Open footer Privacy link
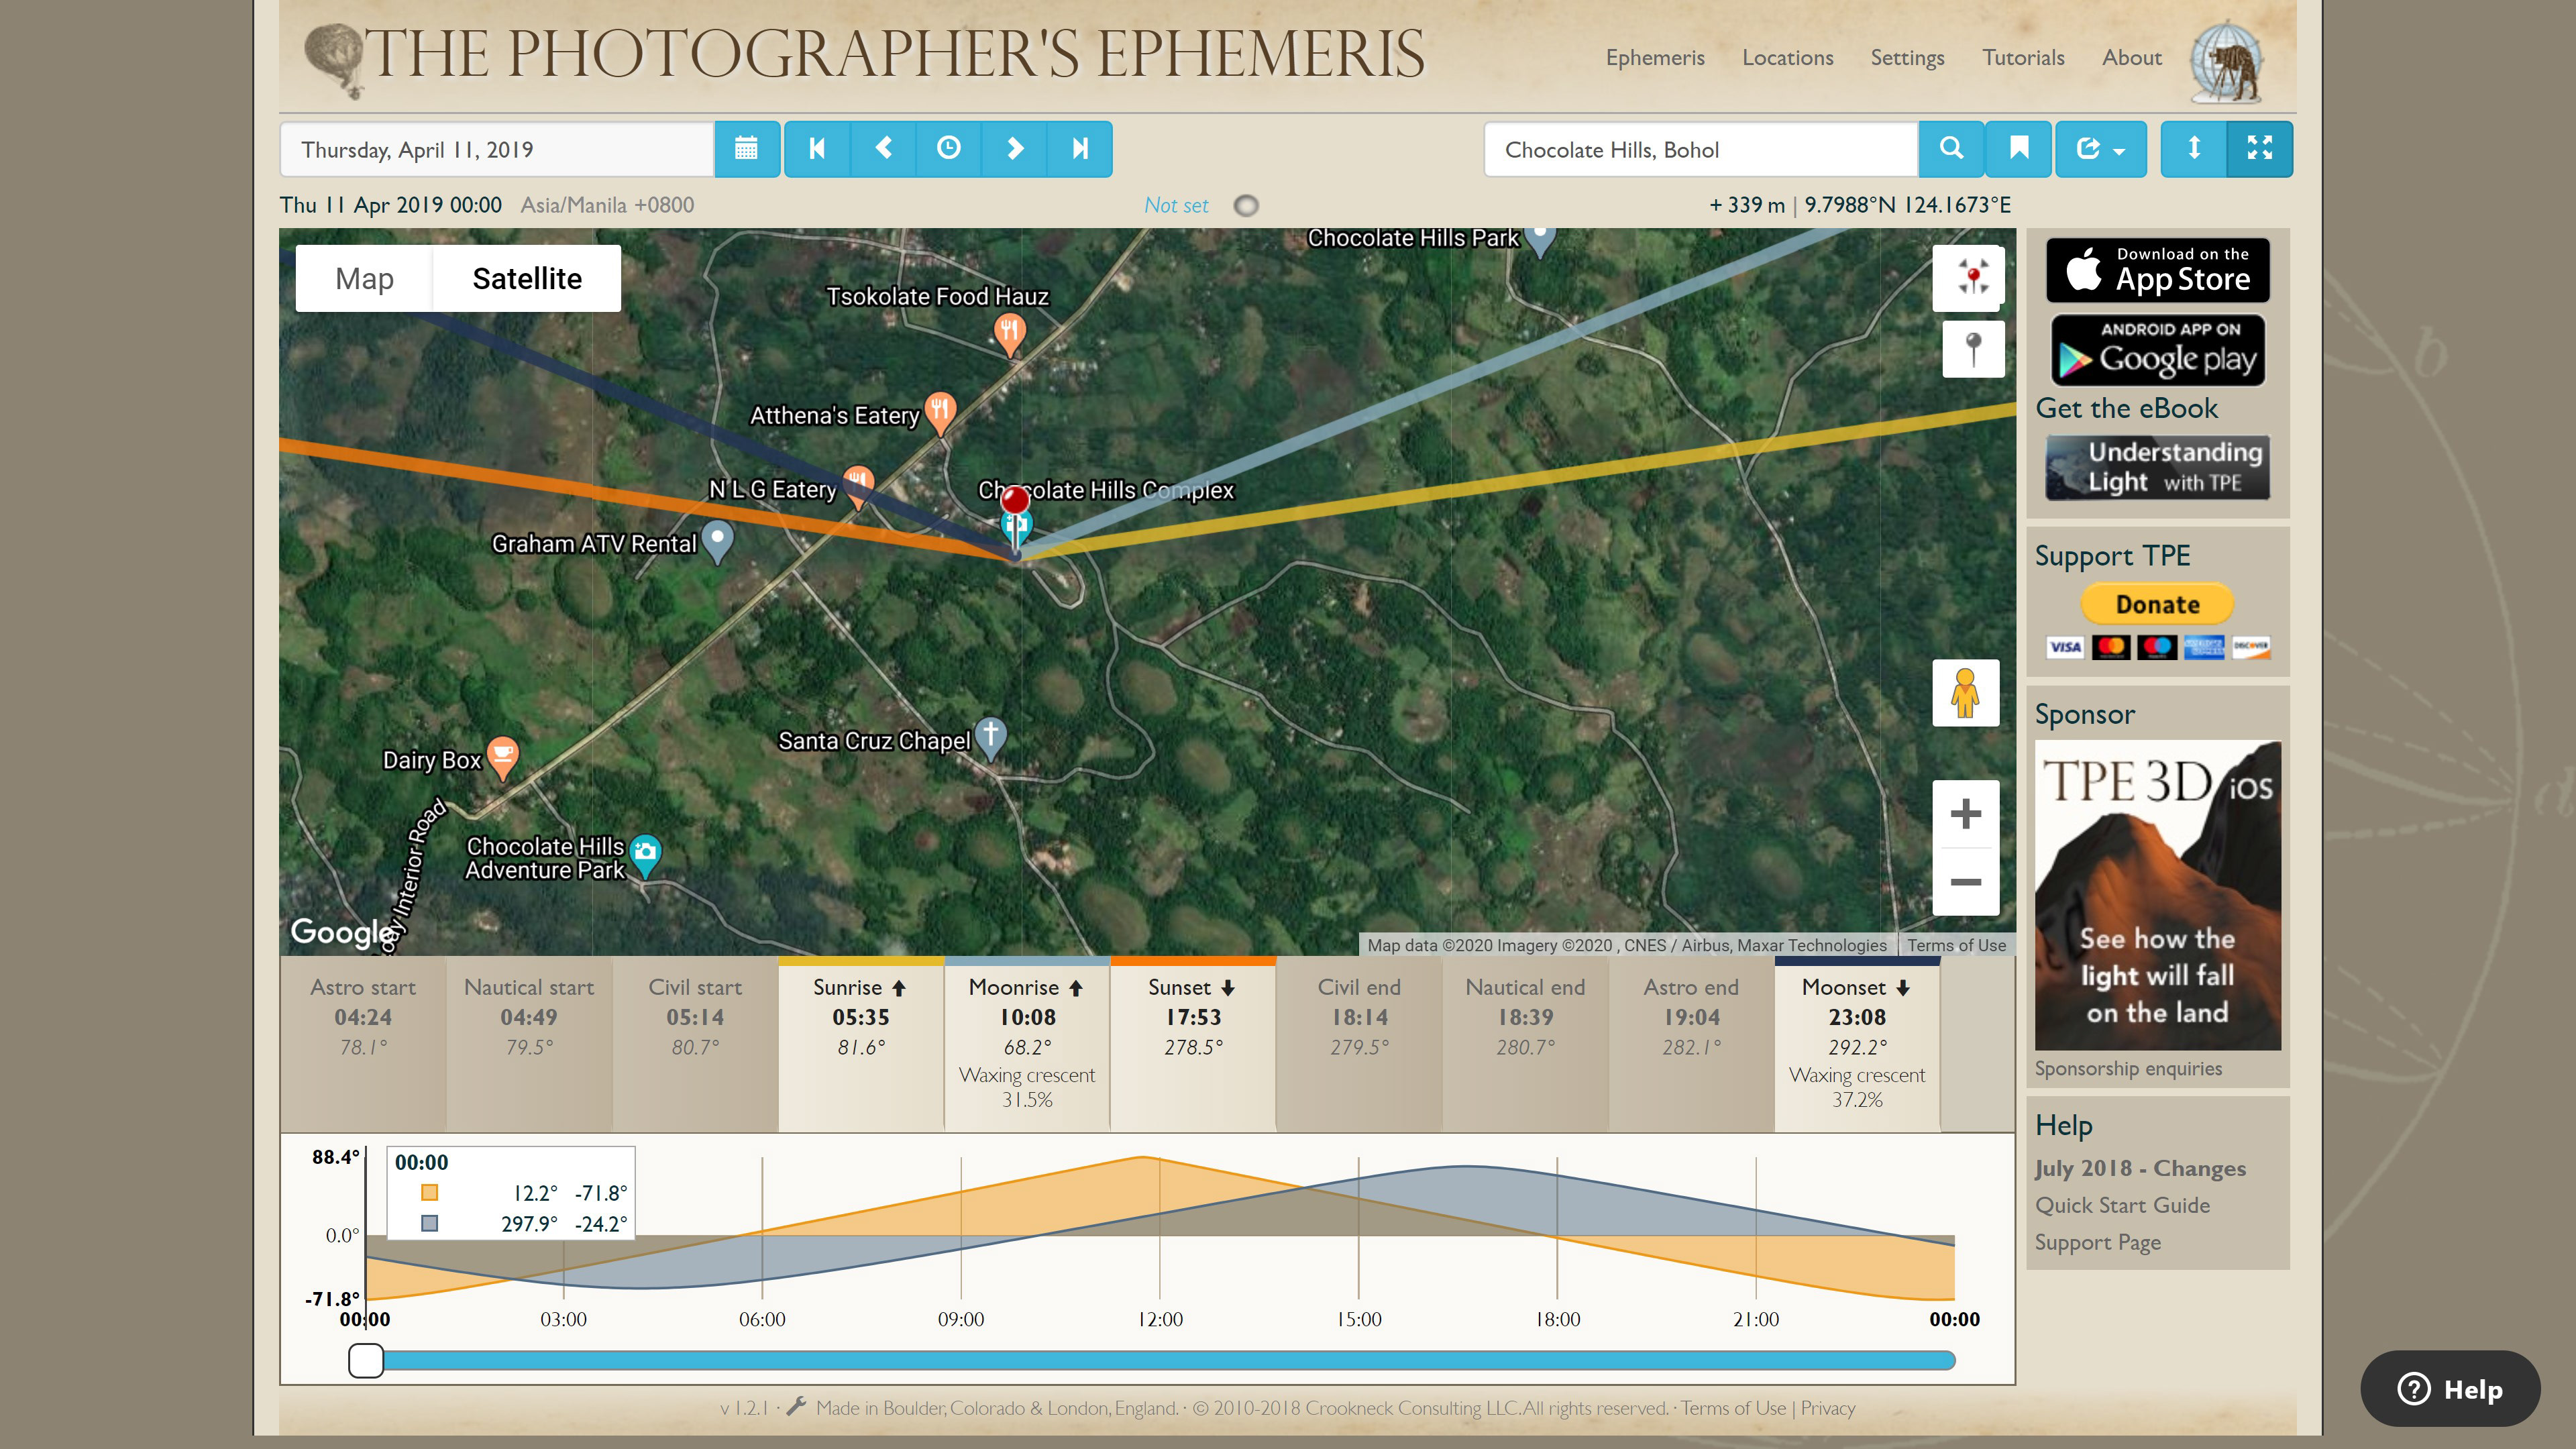The width and height of the screenshot is (2576, 1449). pos(1828,1408)
